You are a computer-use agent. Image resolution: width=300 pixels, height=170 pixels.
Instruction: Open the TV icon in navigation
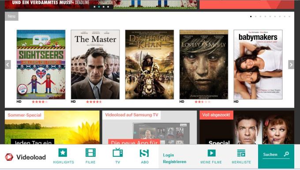click(x=118, y=152)
